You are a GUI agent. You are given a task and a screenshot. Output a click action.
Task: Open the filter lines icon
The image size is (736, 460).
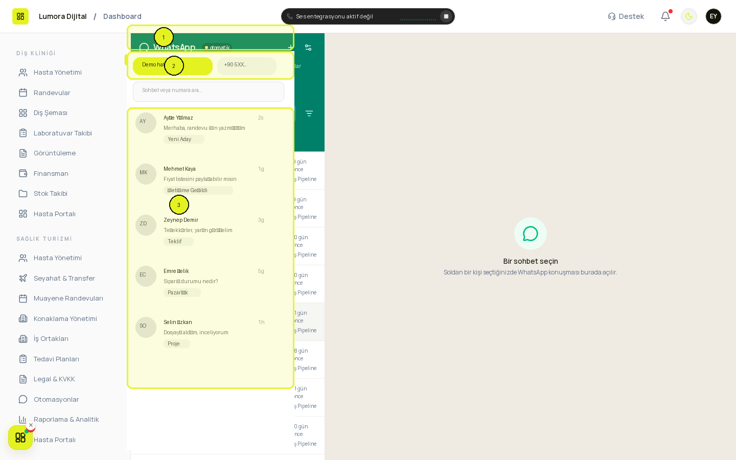[x=309, y=113]
